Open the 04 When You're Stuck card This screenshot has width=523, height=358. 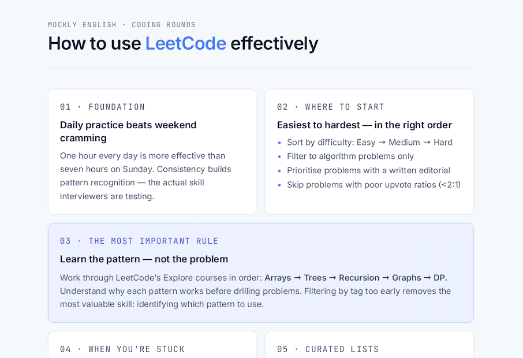152,345
